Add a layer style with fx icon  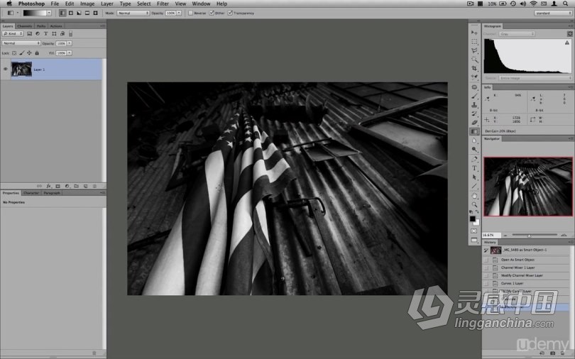(48, 186)
